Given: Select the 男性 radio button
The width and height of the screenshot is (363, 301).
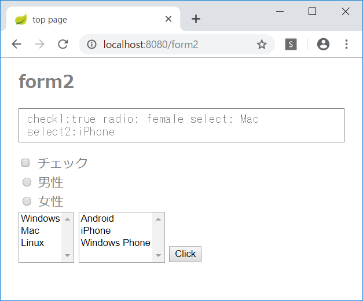Looking at the screenshot, I should tap(27, 182).
